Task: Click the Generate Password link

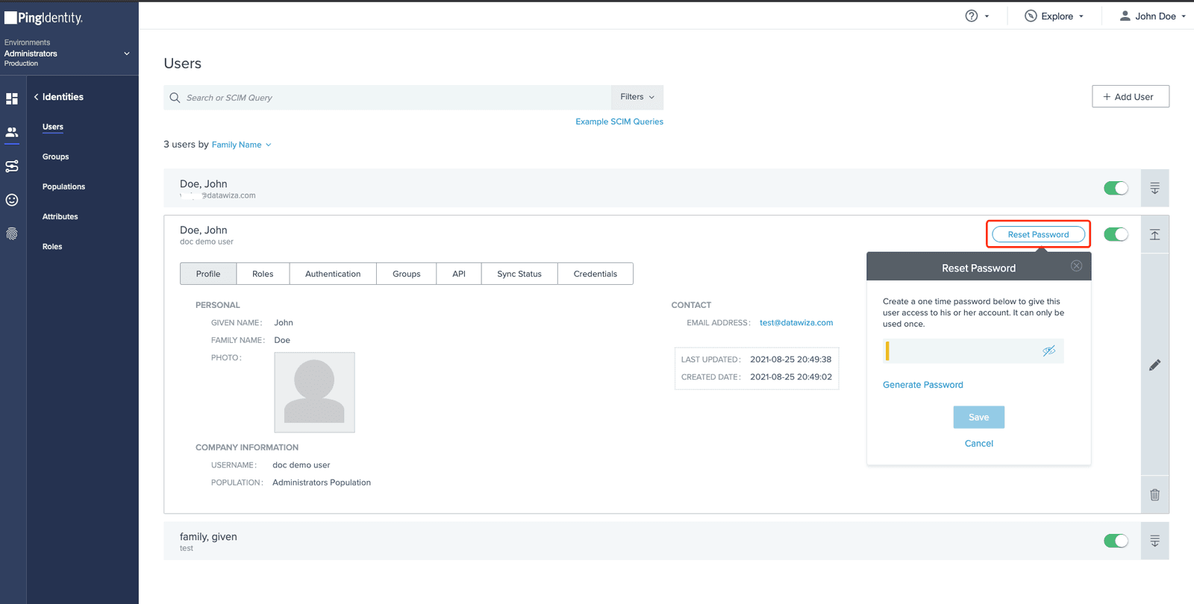Action: click(923, 385)
